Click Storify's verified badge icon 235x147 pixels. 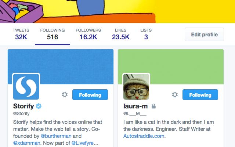tap(39, 106)
